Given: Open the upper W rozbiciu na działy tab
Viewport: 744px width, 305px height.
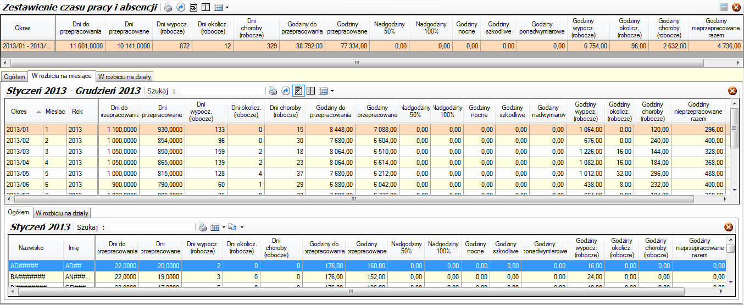Looking at the screenshot, I should (125, 76).
